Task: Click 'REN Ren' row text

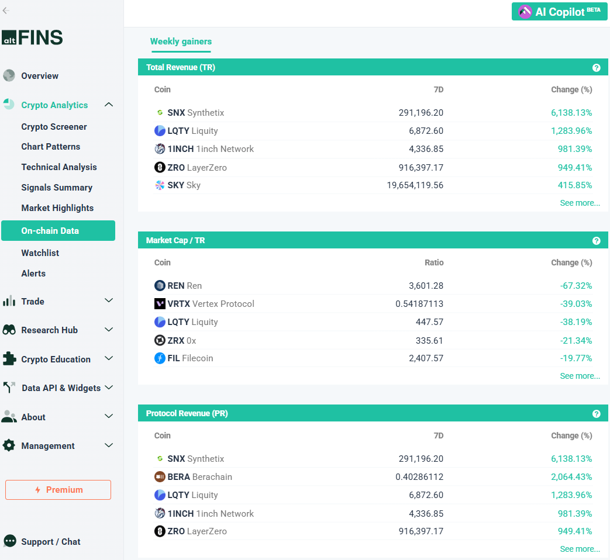Action: [184, 286]
